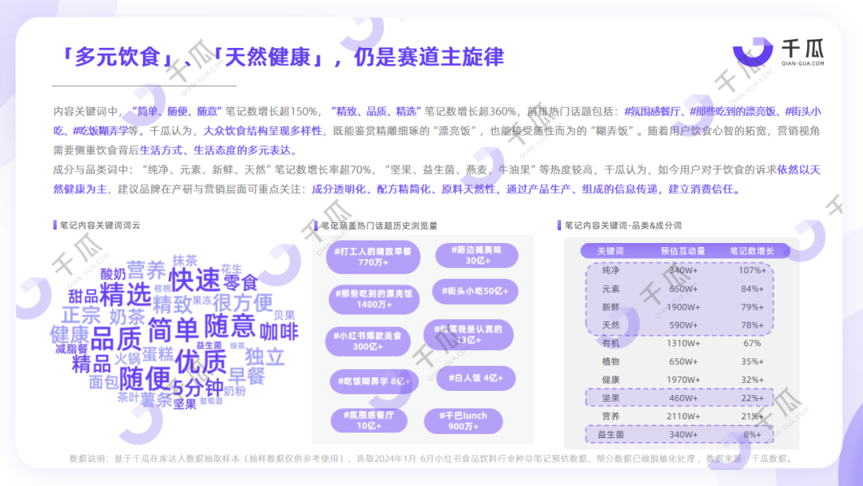Click the highlighted phrase 成分透明化 in the paragraph

339,189
